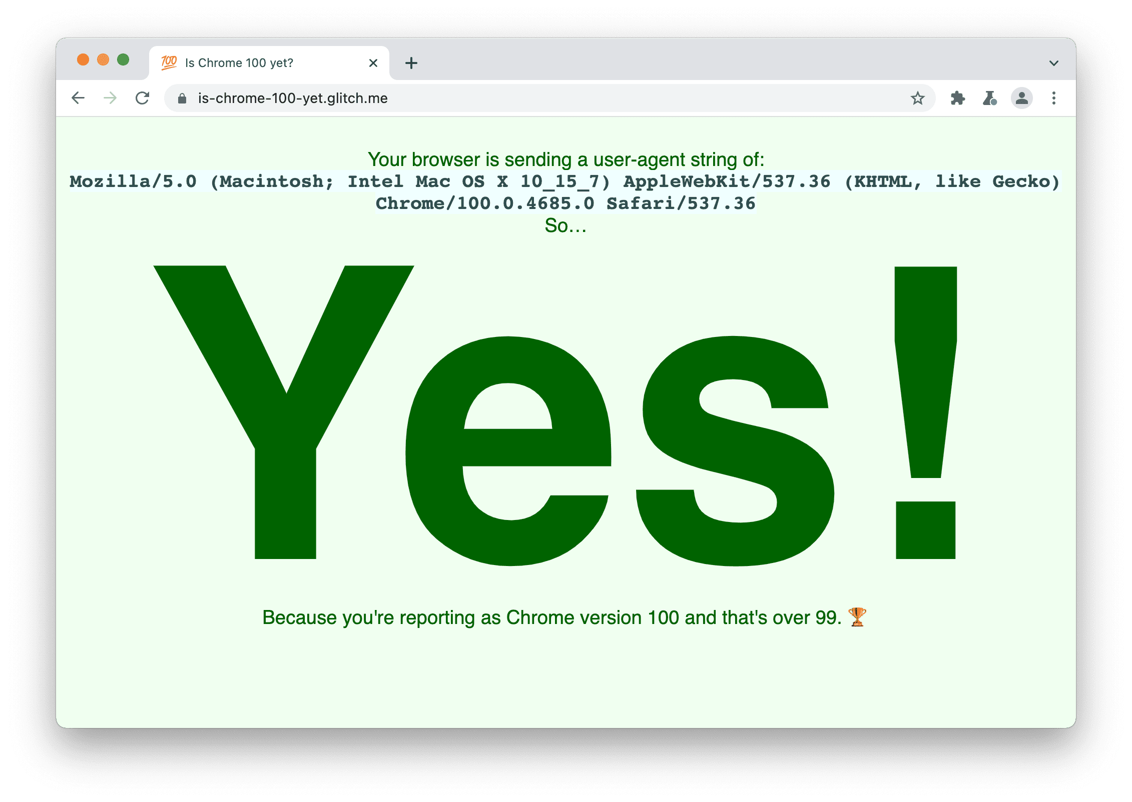The width and height of the screenshot is (1132, 802).
Task: Click the extensions puzzle icon
Action: point(956,97)
